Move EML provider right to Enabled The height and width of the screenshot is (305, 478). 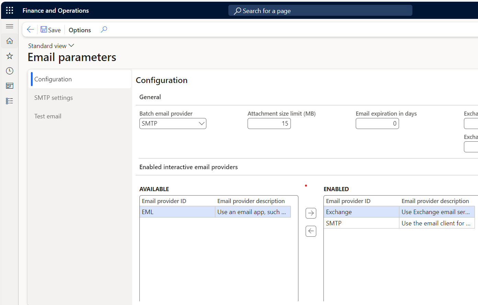click(x=311, y=213)
